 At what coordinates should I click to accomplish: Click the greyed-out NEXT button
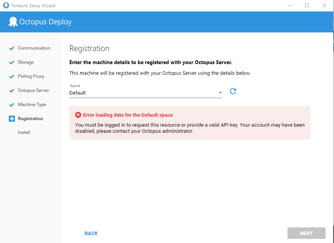pos(306,233)
